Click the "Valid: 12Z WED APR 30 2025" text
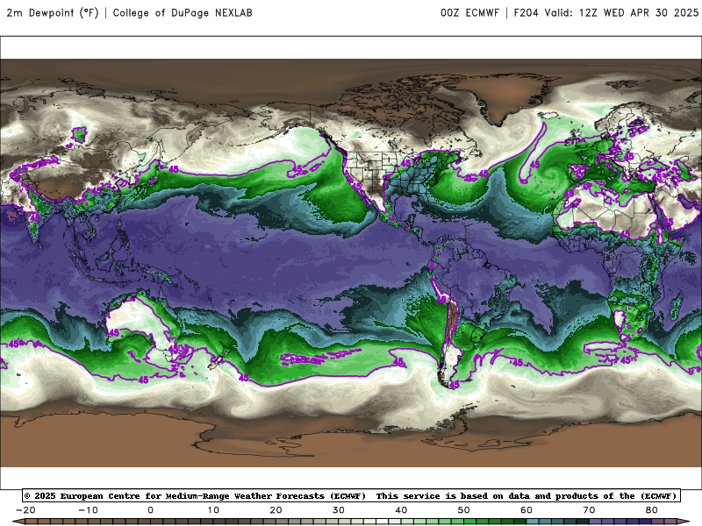The width and height of the screenshot is (702, 526). [x=621, y=12]
